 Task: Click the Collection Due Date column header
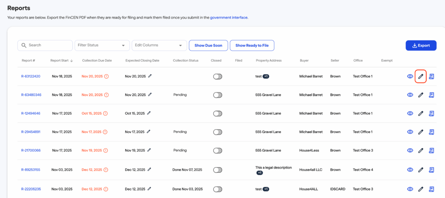97,60
